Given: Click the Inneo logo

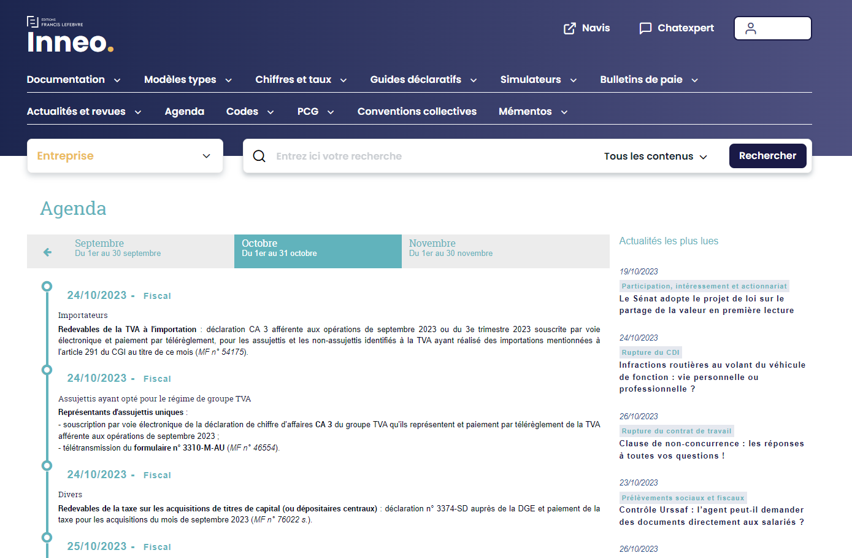Looking at the screenshot, I should tap(70, 36).
